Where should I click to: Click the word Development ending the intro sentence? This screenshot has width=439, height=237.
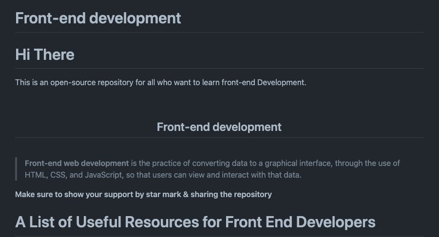coord(282,82)
